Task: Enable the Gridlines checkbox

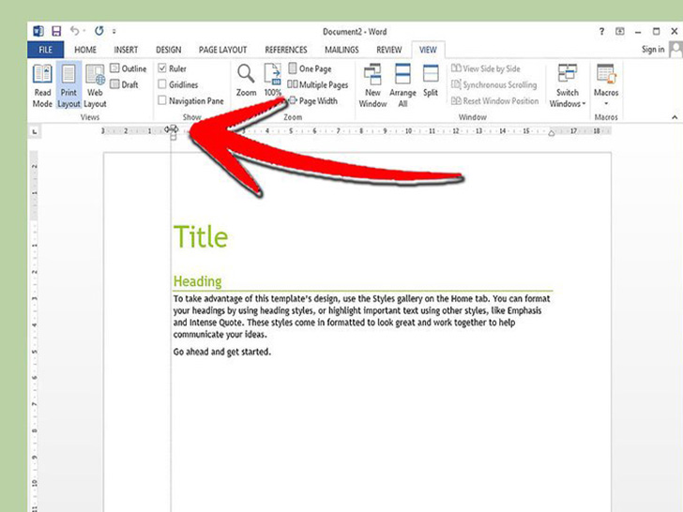Action: click(x=163, y=84)
